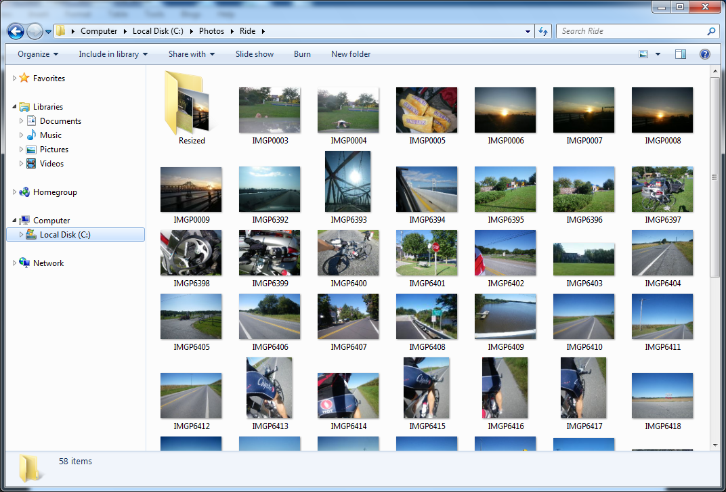
Task: Collapse the Libraries tree node
Action: click(14, 107)
